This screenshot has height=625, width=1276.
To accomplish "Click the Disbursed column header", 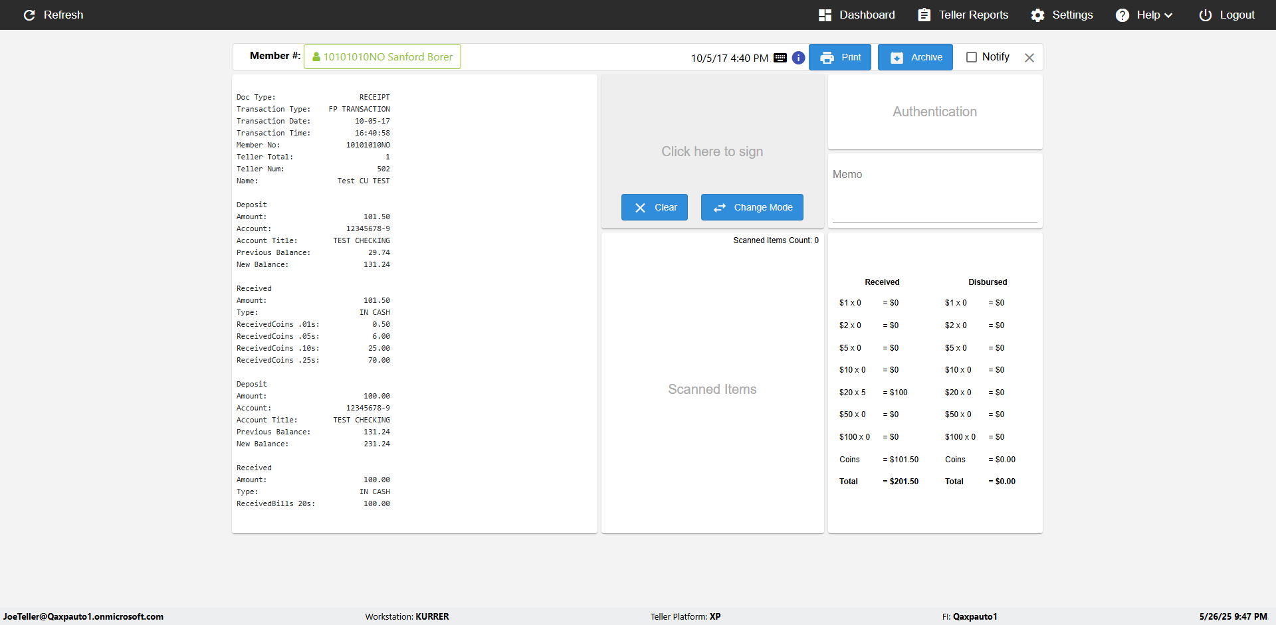I will (988, 282).
